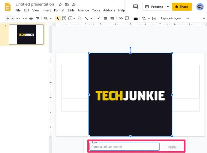The width and height of the screenshot is (207, 153).
Task: Click the yellow Share button
Action: click(x=182, y=7)
